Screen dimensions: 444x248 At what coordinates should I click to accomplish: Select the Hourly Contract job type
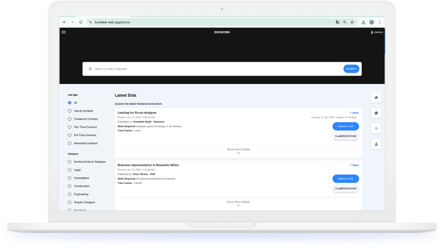70,111
